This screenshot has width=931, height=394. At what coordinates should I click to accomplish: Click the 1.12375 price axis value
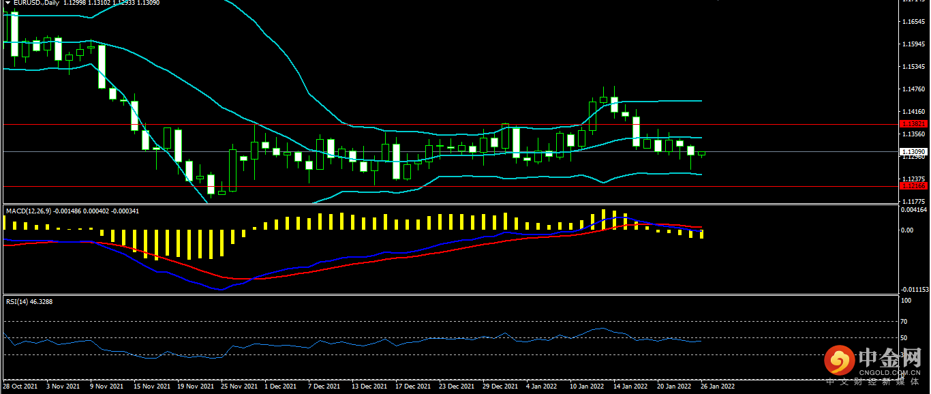click(912, 179)
